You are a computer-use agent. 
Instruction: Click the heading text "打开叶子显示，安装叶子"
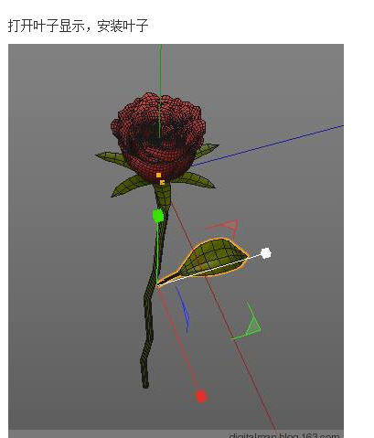(x=78, y=26)
